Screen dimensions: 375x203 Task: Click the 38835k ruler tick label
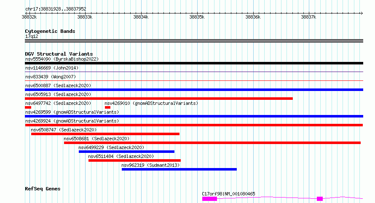(x=197, y=17)
